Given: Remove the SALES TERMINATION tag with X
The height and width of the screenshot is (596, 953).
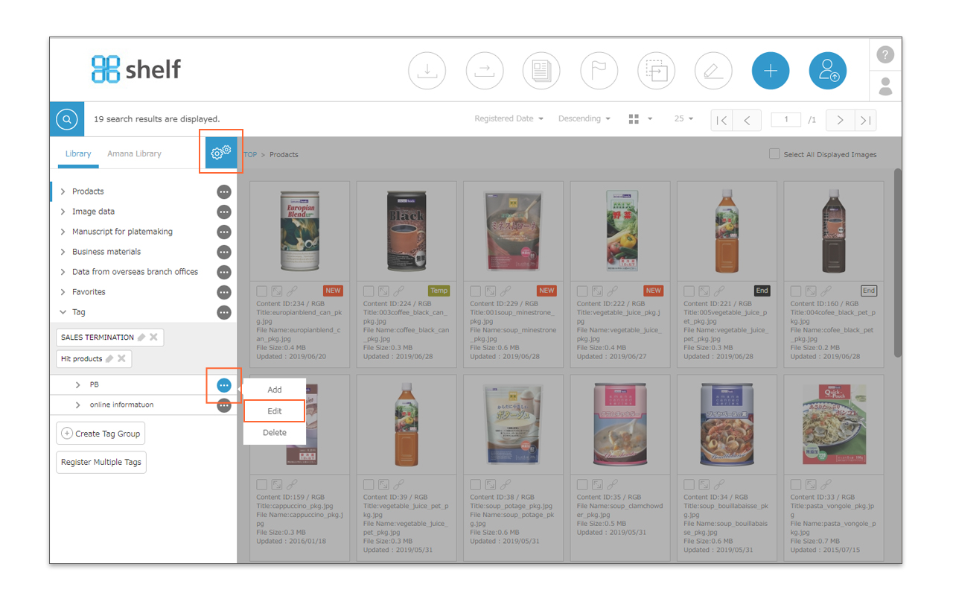Looking at the screenshot, I should pyautogui.click(x=153, y=337).
